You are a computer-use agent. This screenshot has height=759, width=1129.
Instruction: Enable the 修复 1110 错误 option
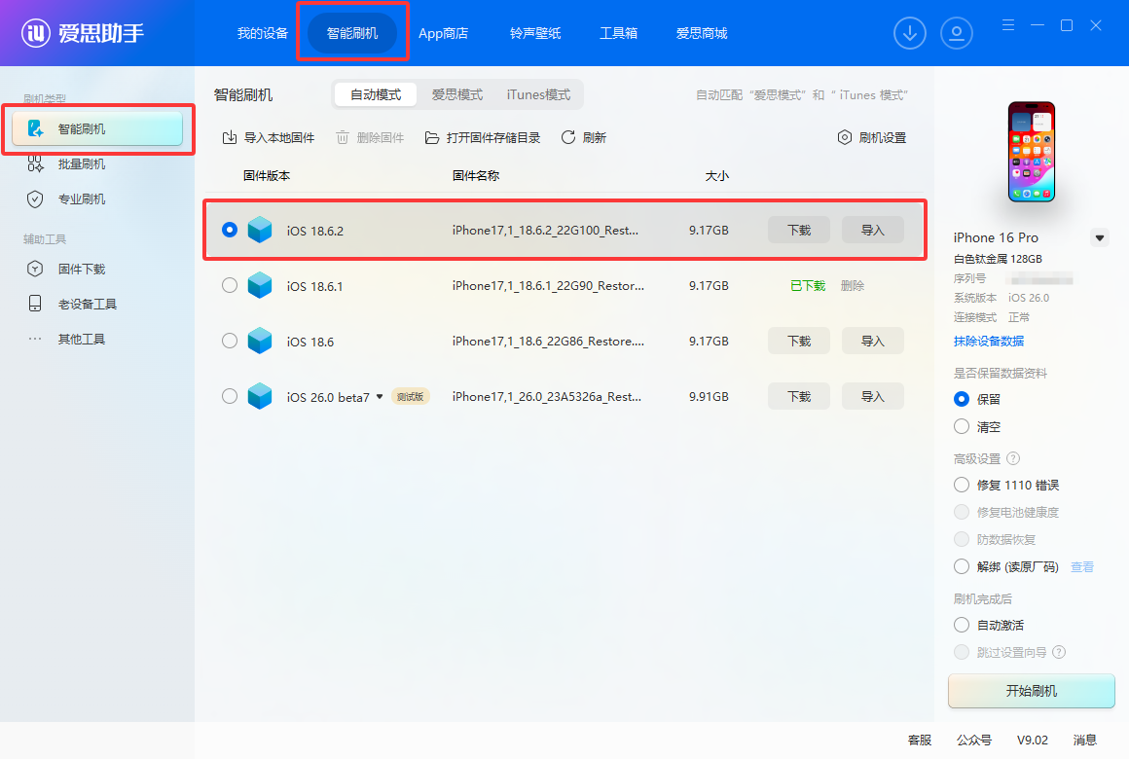click(962, 485)
